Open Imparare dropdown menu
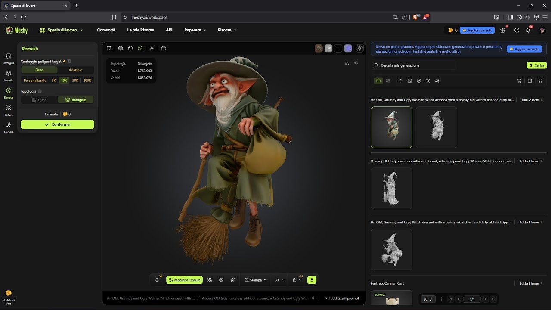Viewport: 551px width, 310px height. point(195,30)
